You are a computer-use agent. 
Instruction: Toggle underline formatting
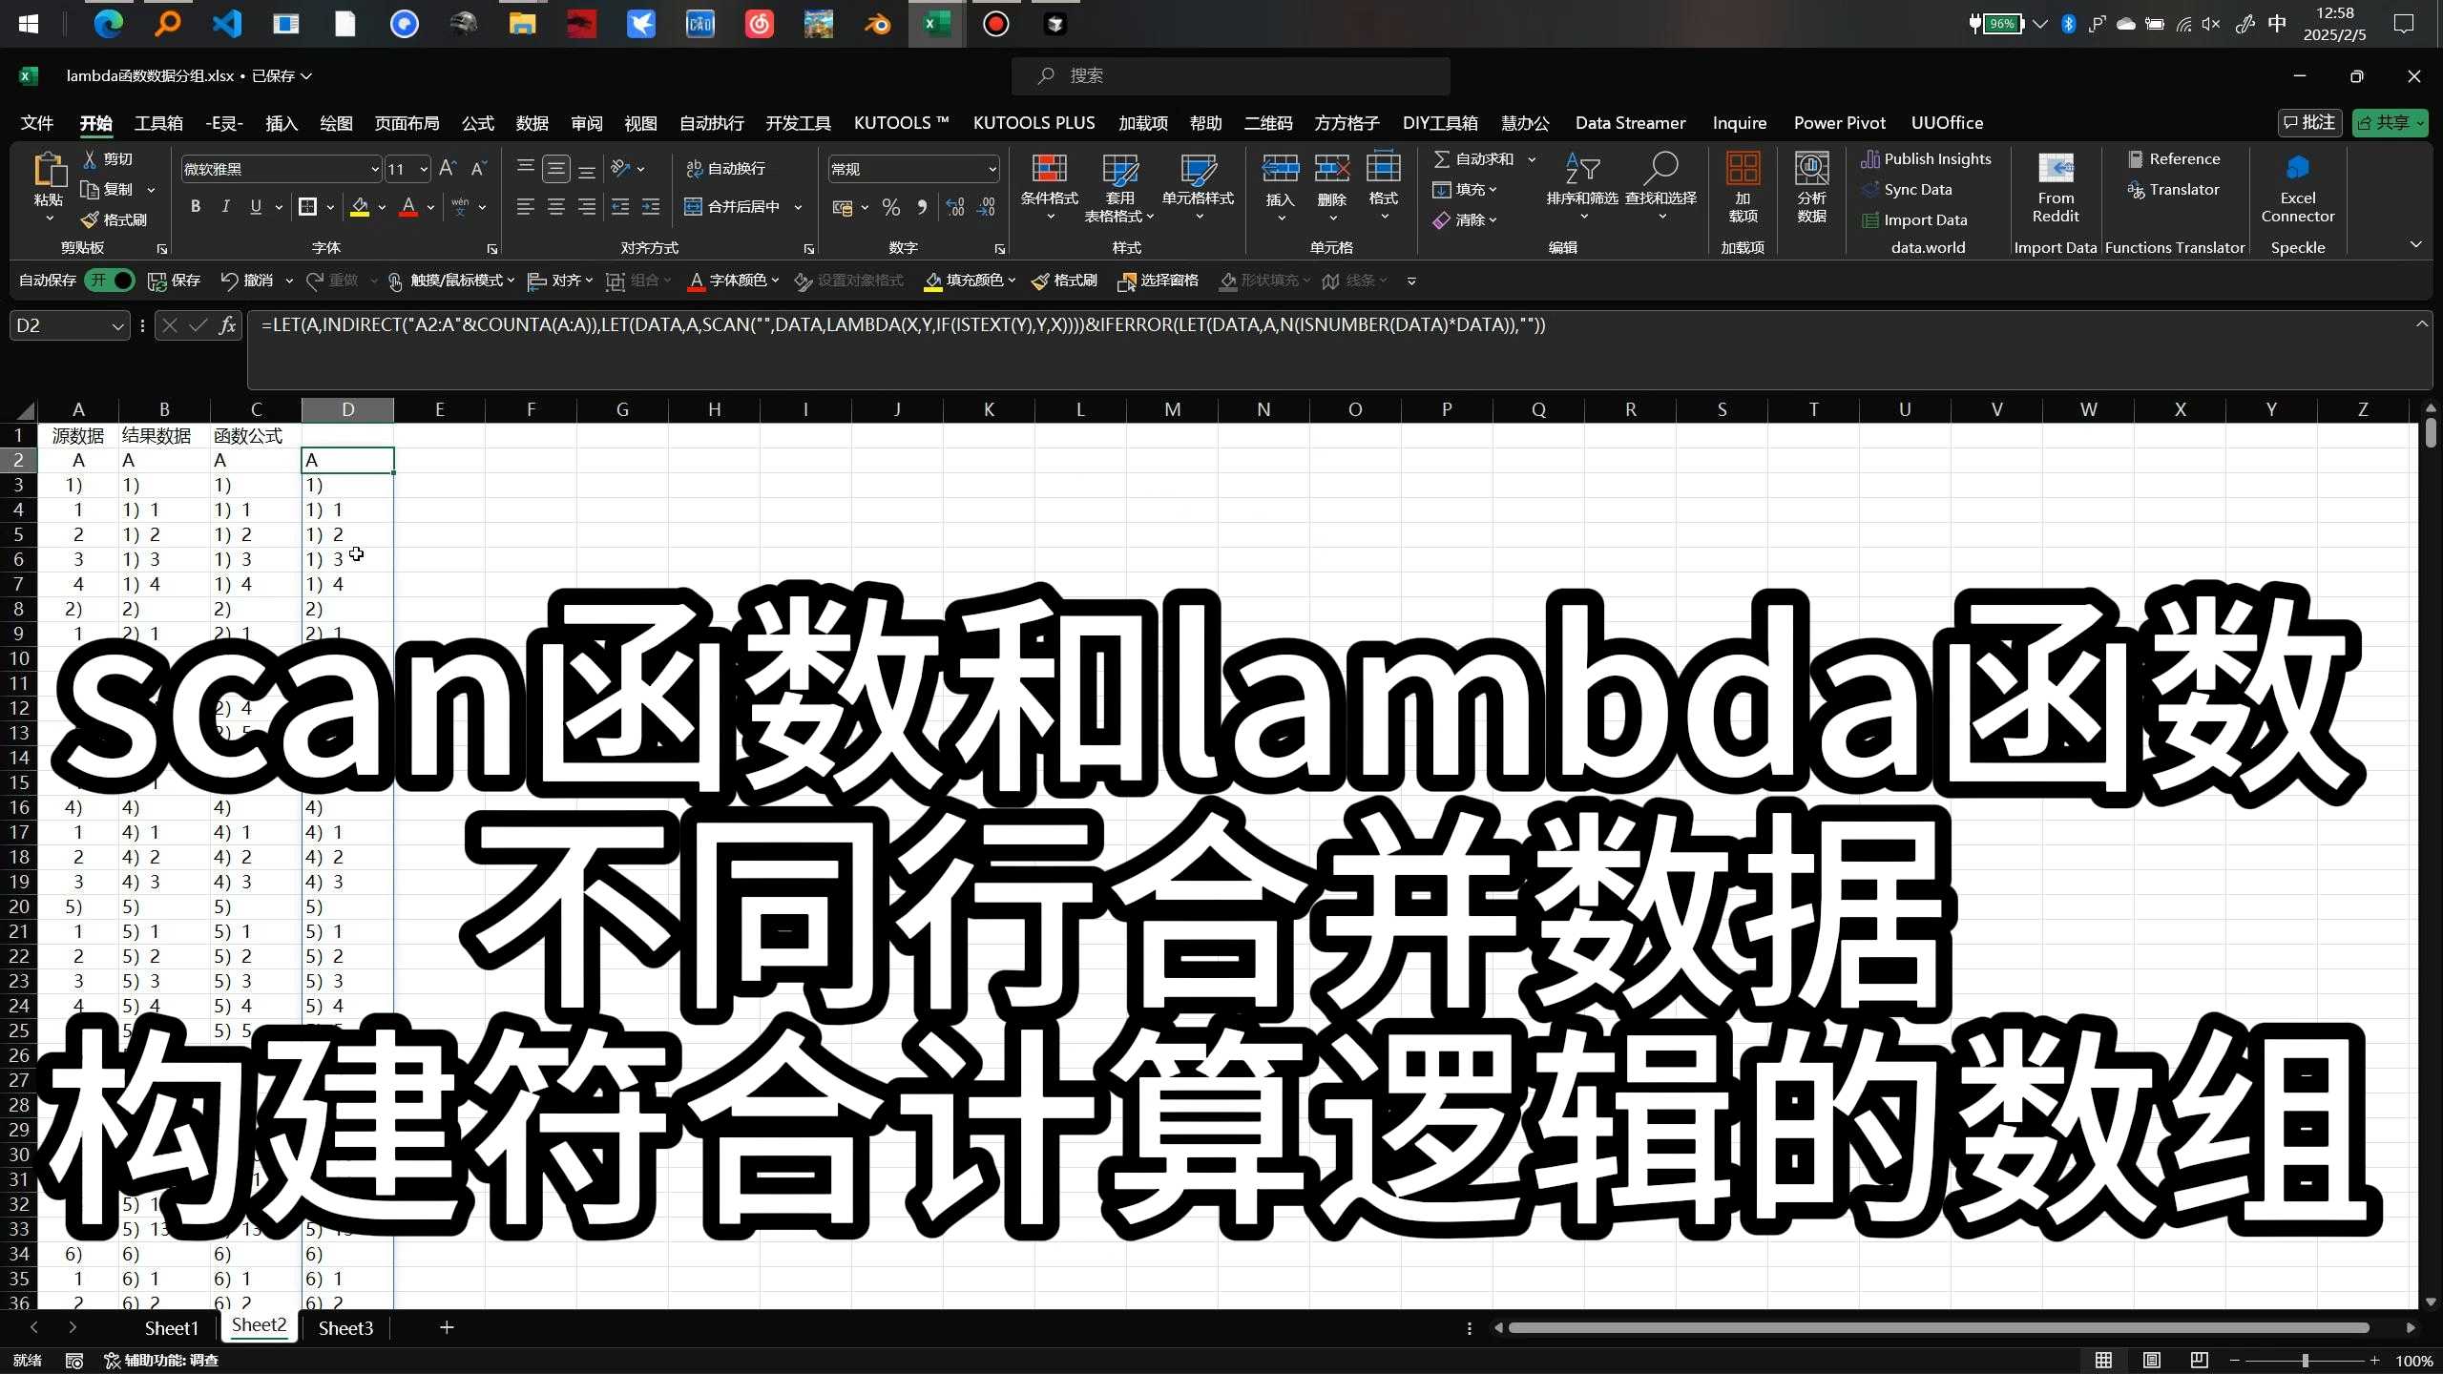pos(257,206)
